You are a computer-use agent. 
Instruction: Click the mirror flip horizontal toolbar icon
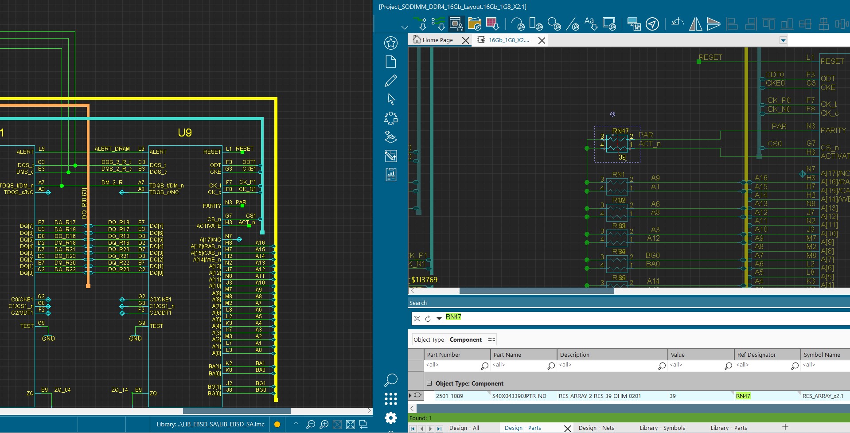click(x=695, y=24)
